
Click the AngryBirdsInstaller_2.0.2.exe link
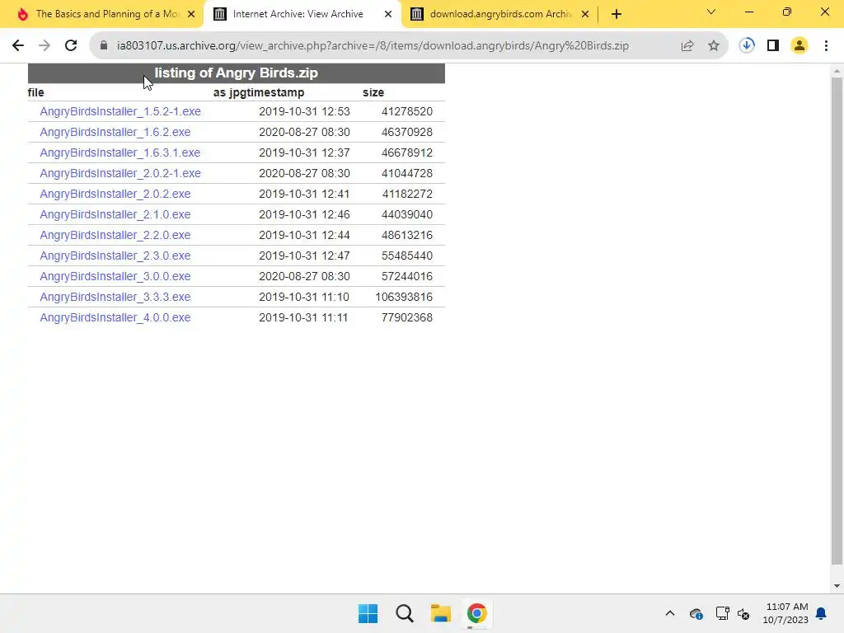click(x=115, y=194)
